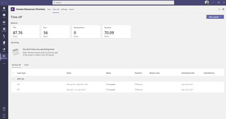Open the Human Resources app icon in sidebar
Screen dimensions: 226x119
coord(4,57)
